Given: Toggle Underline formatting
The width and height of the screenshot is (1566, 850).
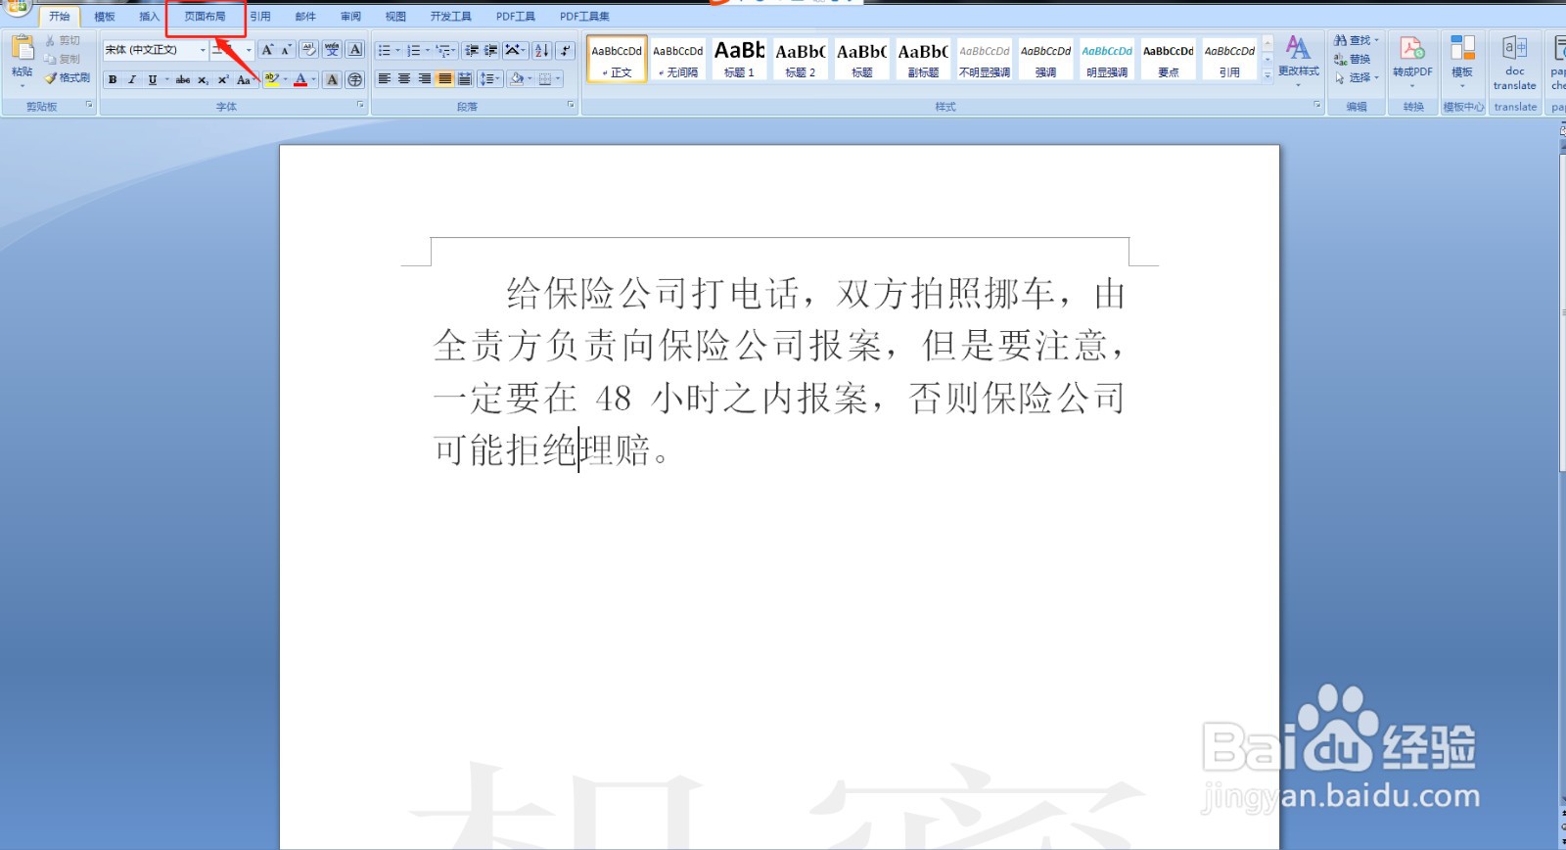Looking at the screenshot, I should coord(152,80).
